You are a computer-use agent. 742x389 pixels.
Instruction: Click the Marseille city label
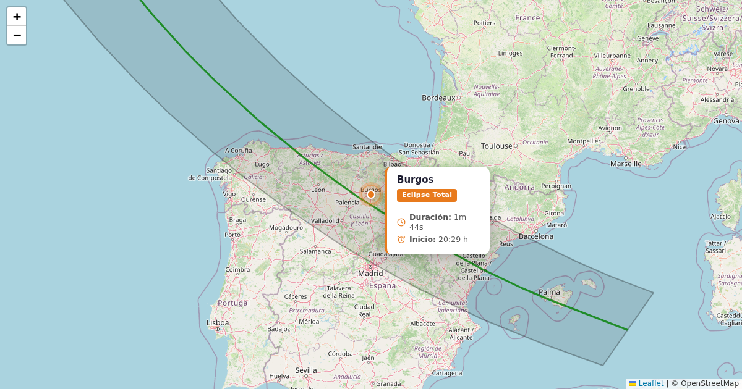coord(626,164)
